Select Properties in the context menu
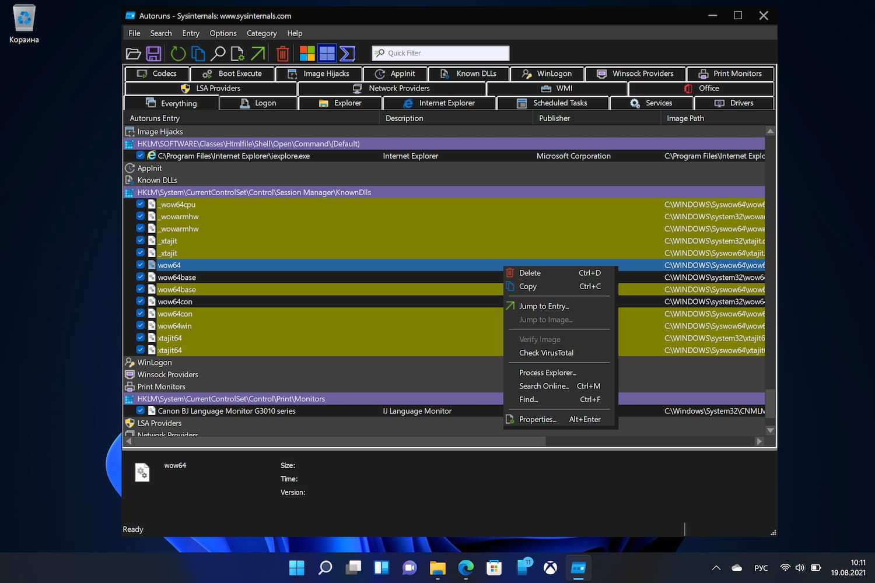The width and height of the screenshot is (875, 583). [x=537, y=419]
